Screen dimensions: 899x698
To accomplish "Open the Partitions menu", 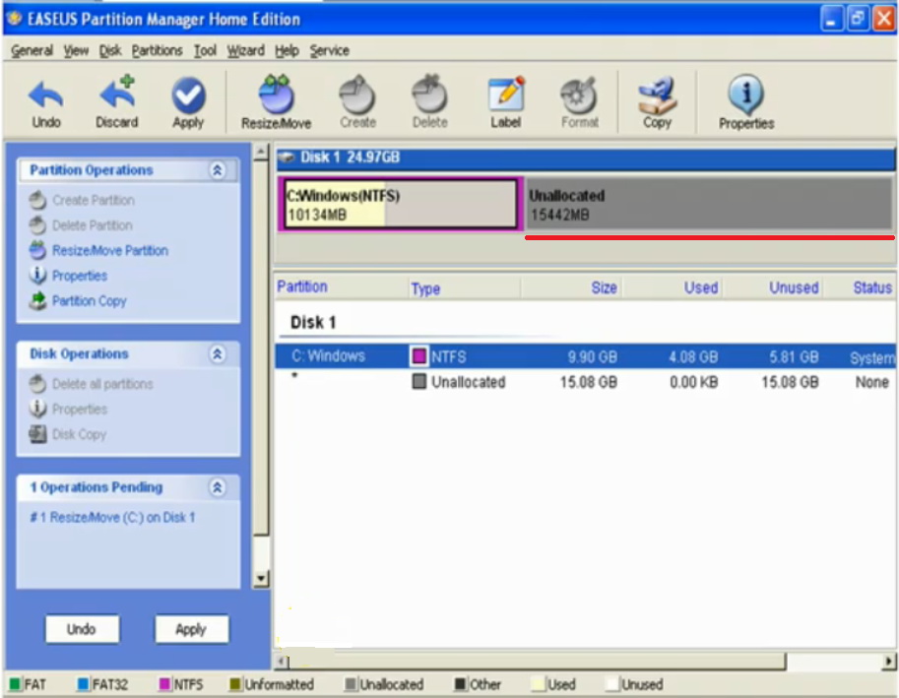I will [x=157, y=50].
